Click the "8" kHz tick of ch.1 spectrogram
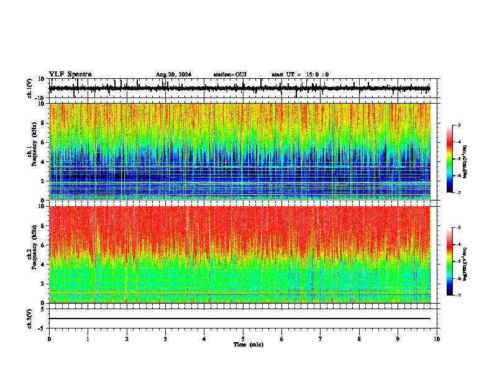 coord(43,123)
